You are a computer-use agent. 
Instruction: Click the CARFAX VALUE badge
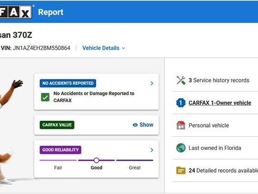coord(57,125)
